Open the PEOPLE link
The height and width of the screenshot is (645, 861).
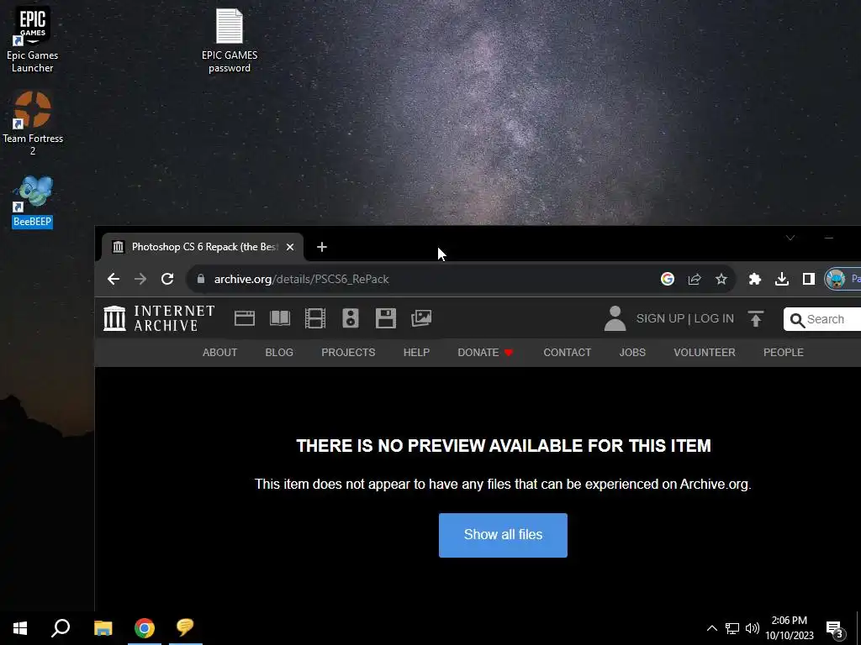pos(783,353)
